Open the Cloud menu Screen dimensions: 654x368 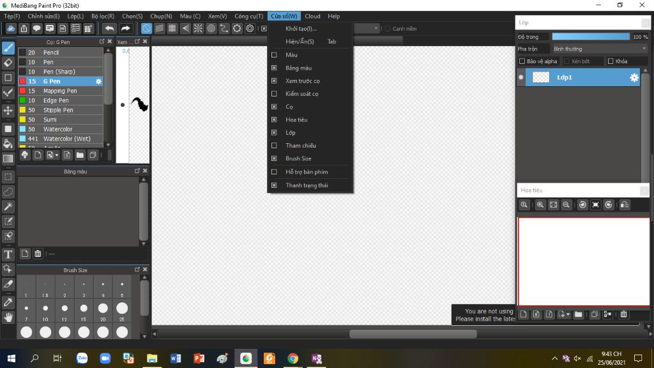tap(312, 16)
